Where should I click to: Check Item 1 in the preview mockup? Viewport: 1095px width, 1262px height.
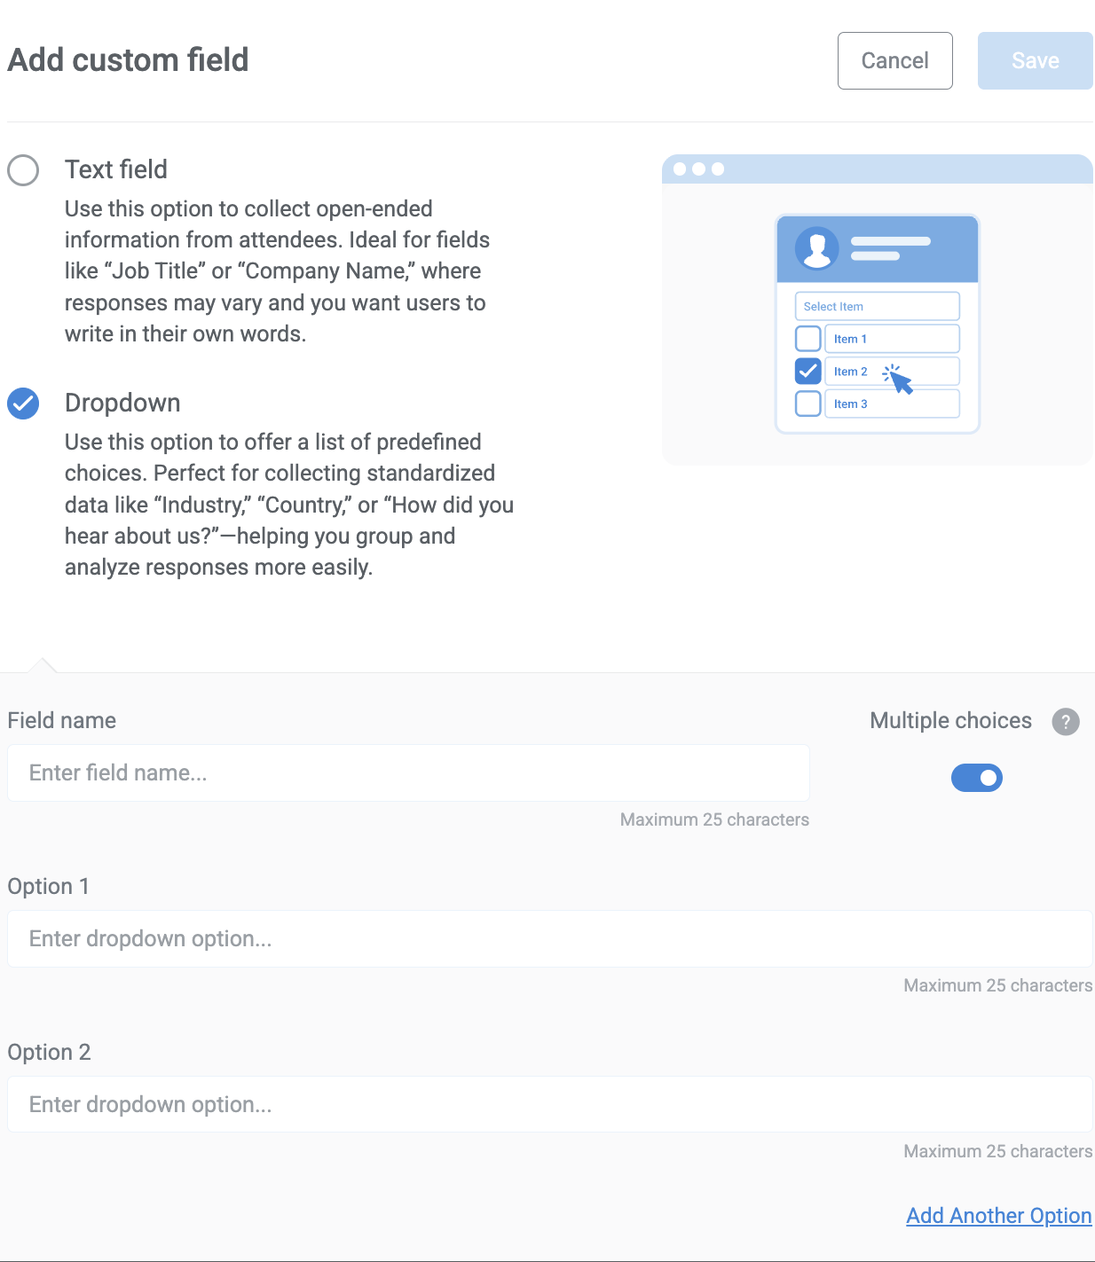(x=807, y=338)
